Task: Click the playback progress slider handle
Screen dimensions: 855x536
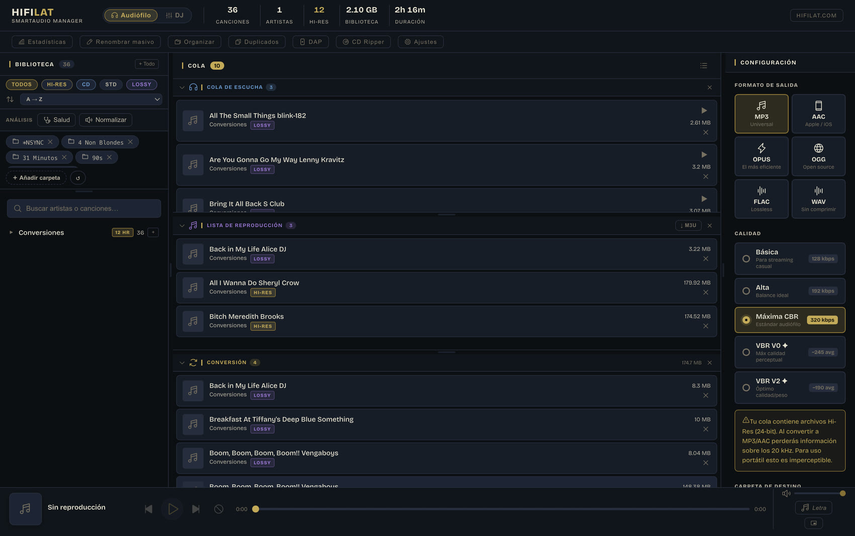Action: click(x=255, y=509)
